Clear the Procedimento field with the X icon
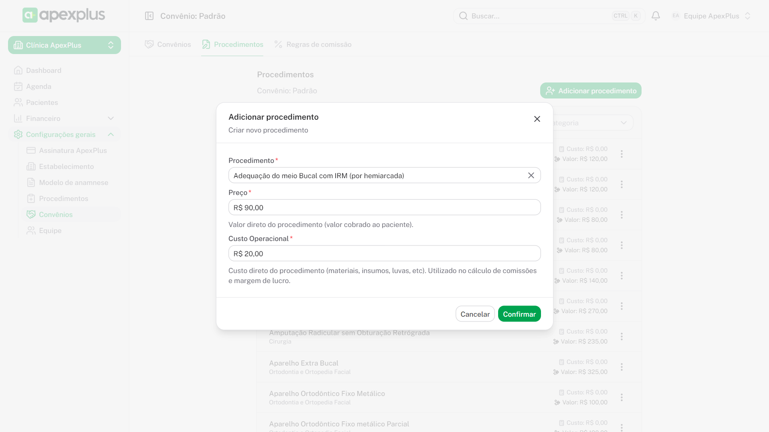The height and width of the screenshot is (432, 769). coord(531,175)
